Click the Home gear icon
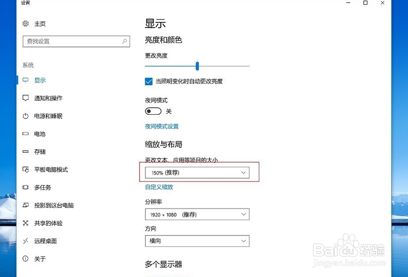 pyautogui.click(x=26, y=24)
